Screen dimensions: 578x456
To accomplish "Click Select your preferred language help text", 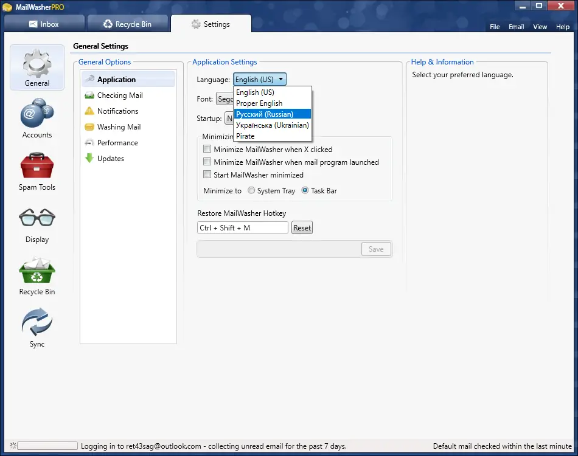I will 462,75.
